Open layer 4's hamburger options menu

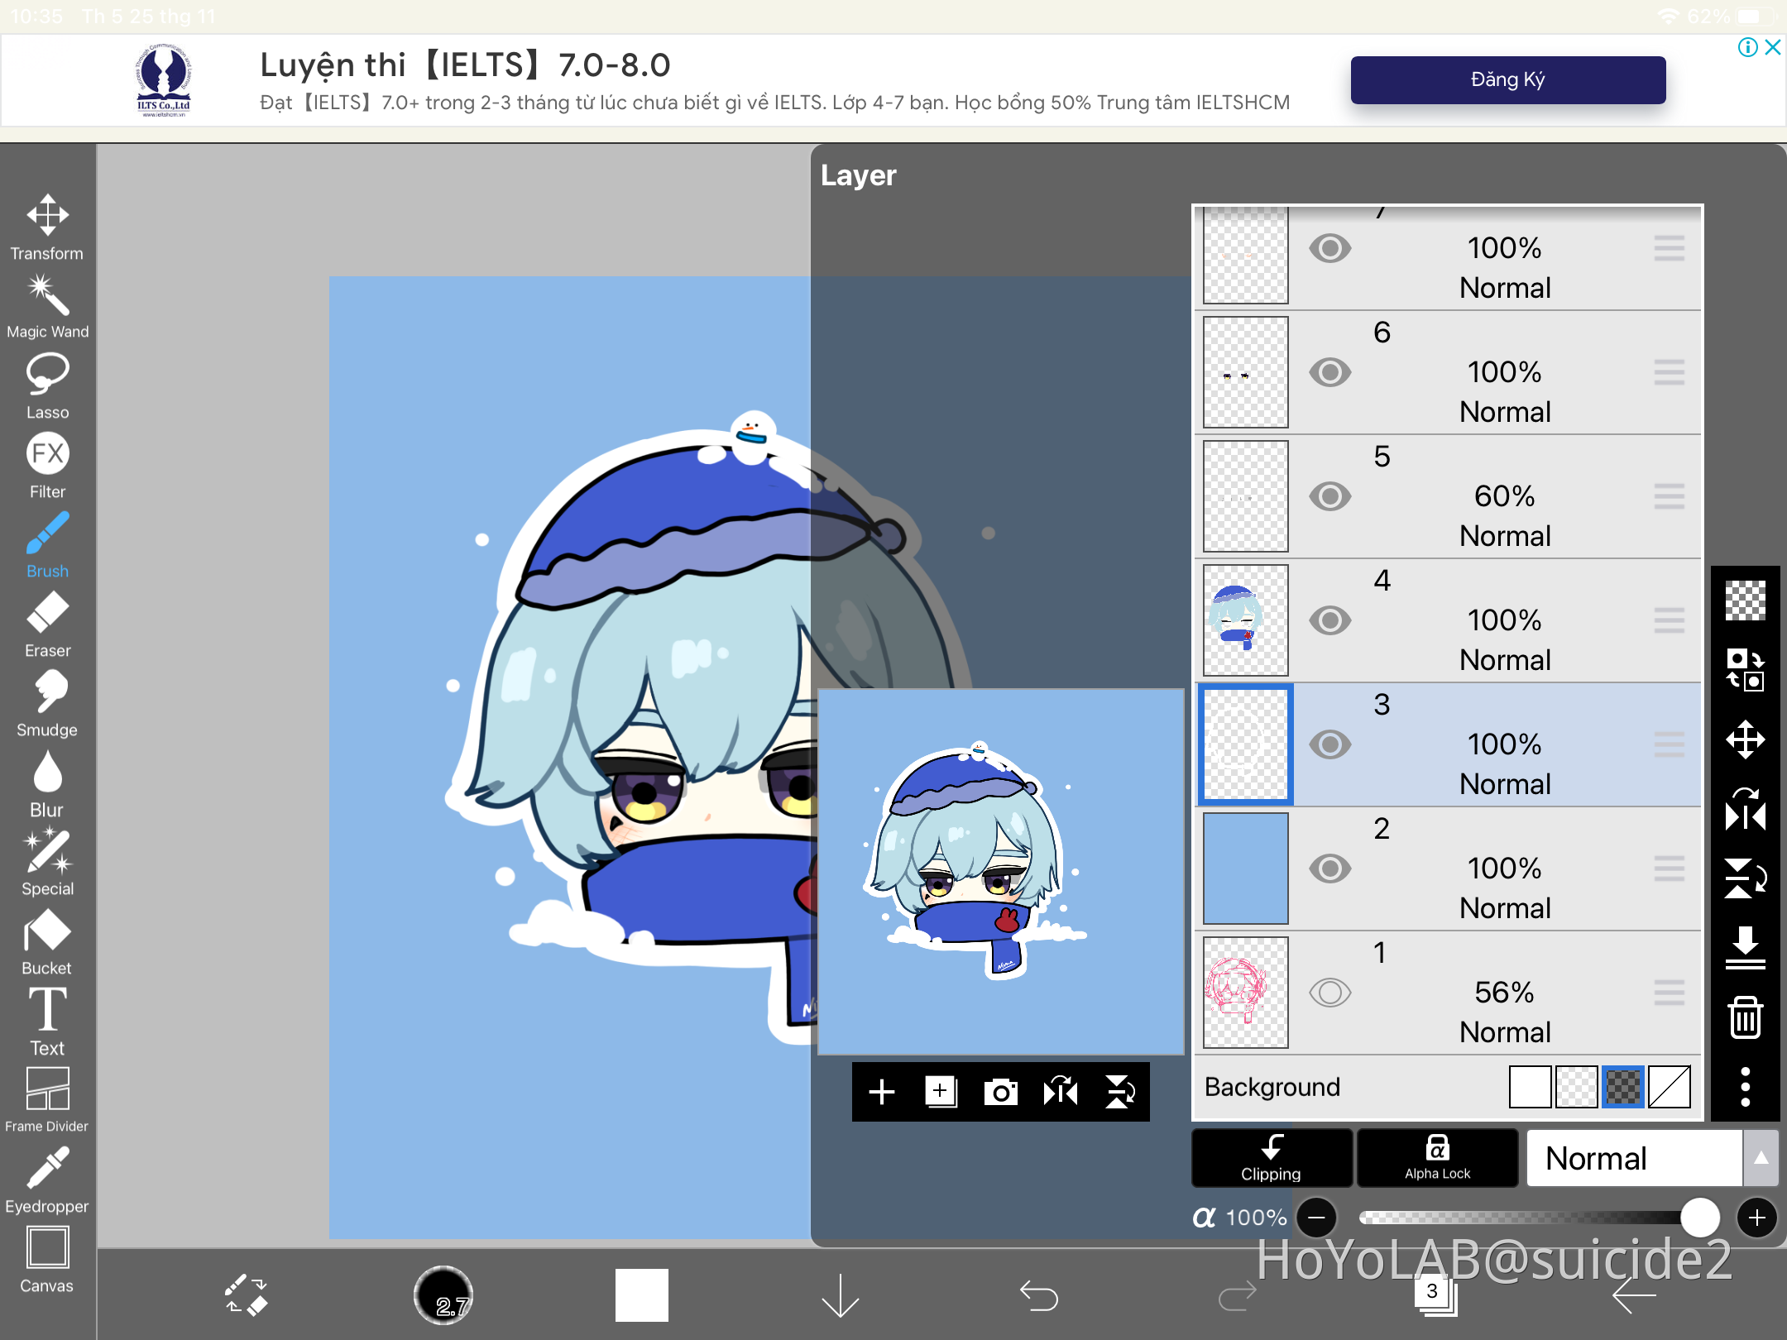[x=1670, y=620]
